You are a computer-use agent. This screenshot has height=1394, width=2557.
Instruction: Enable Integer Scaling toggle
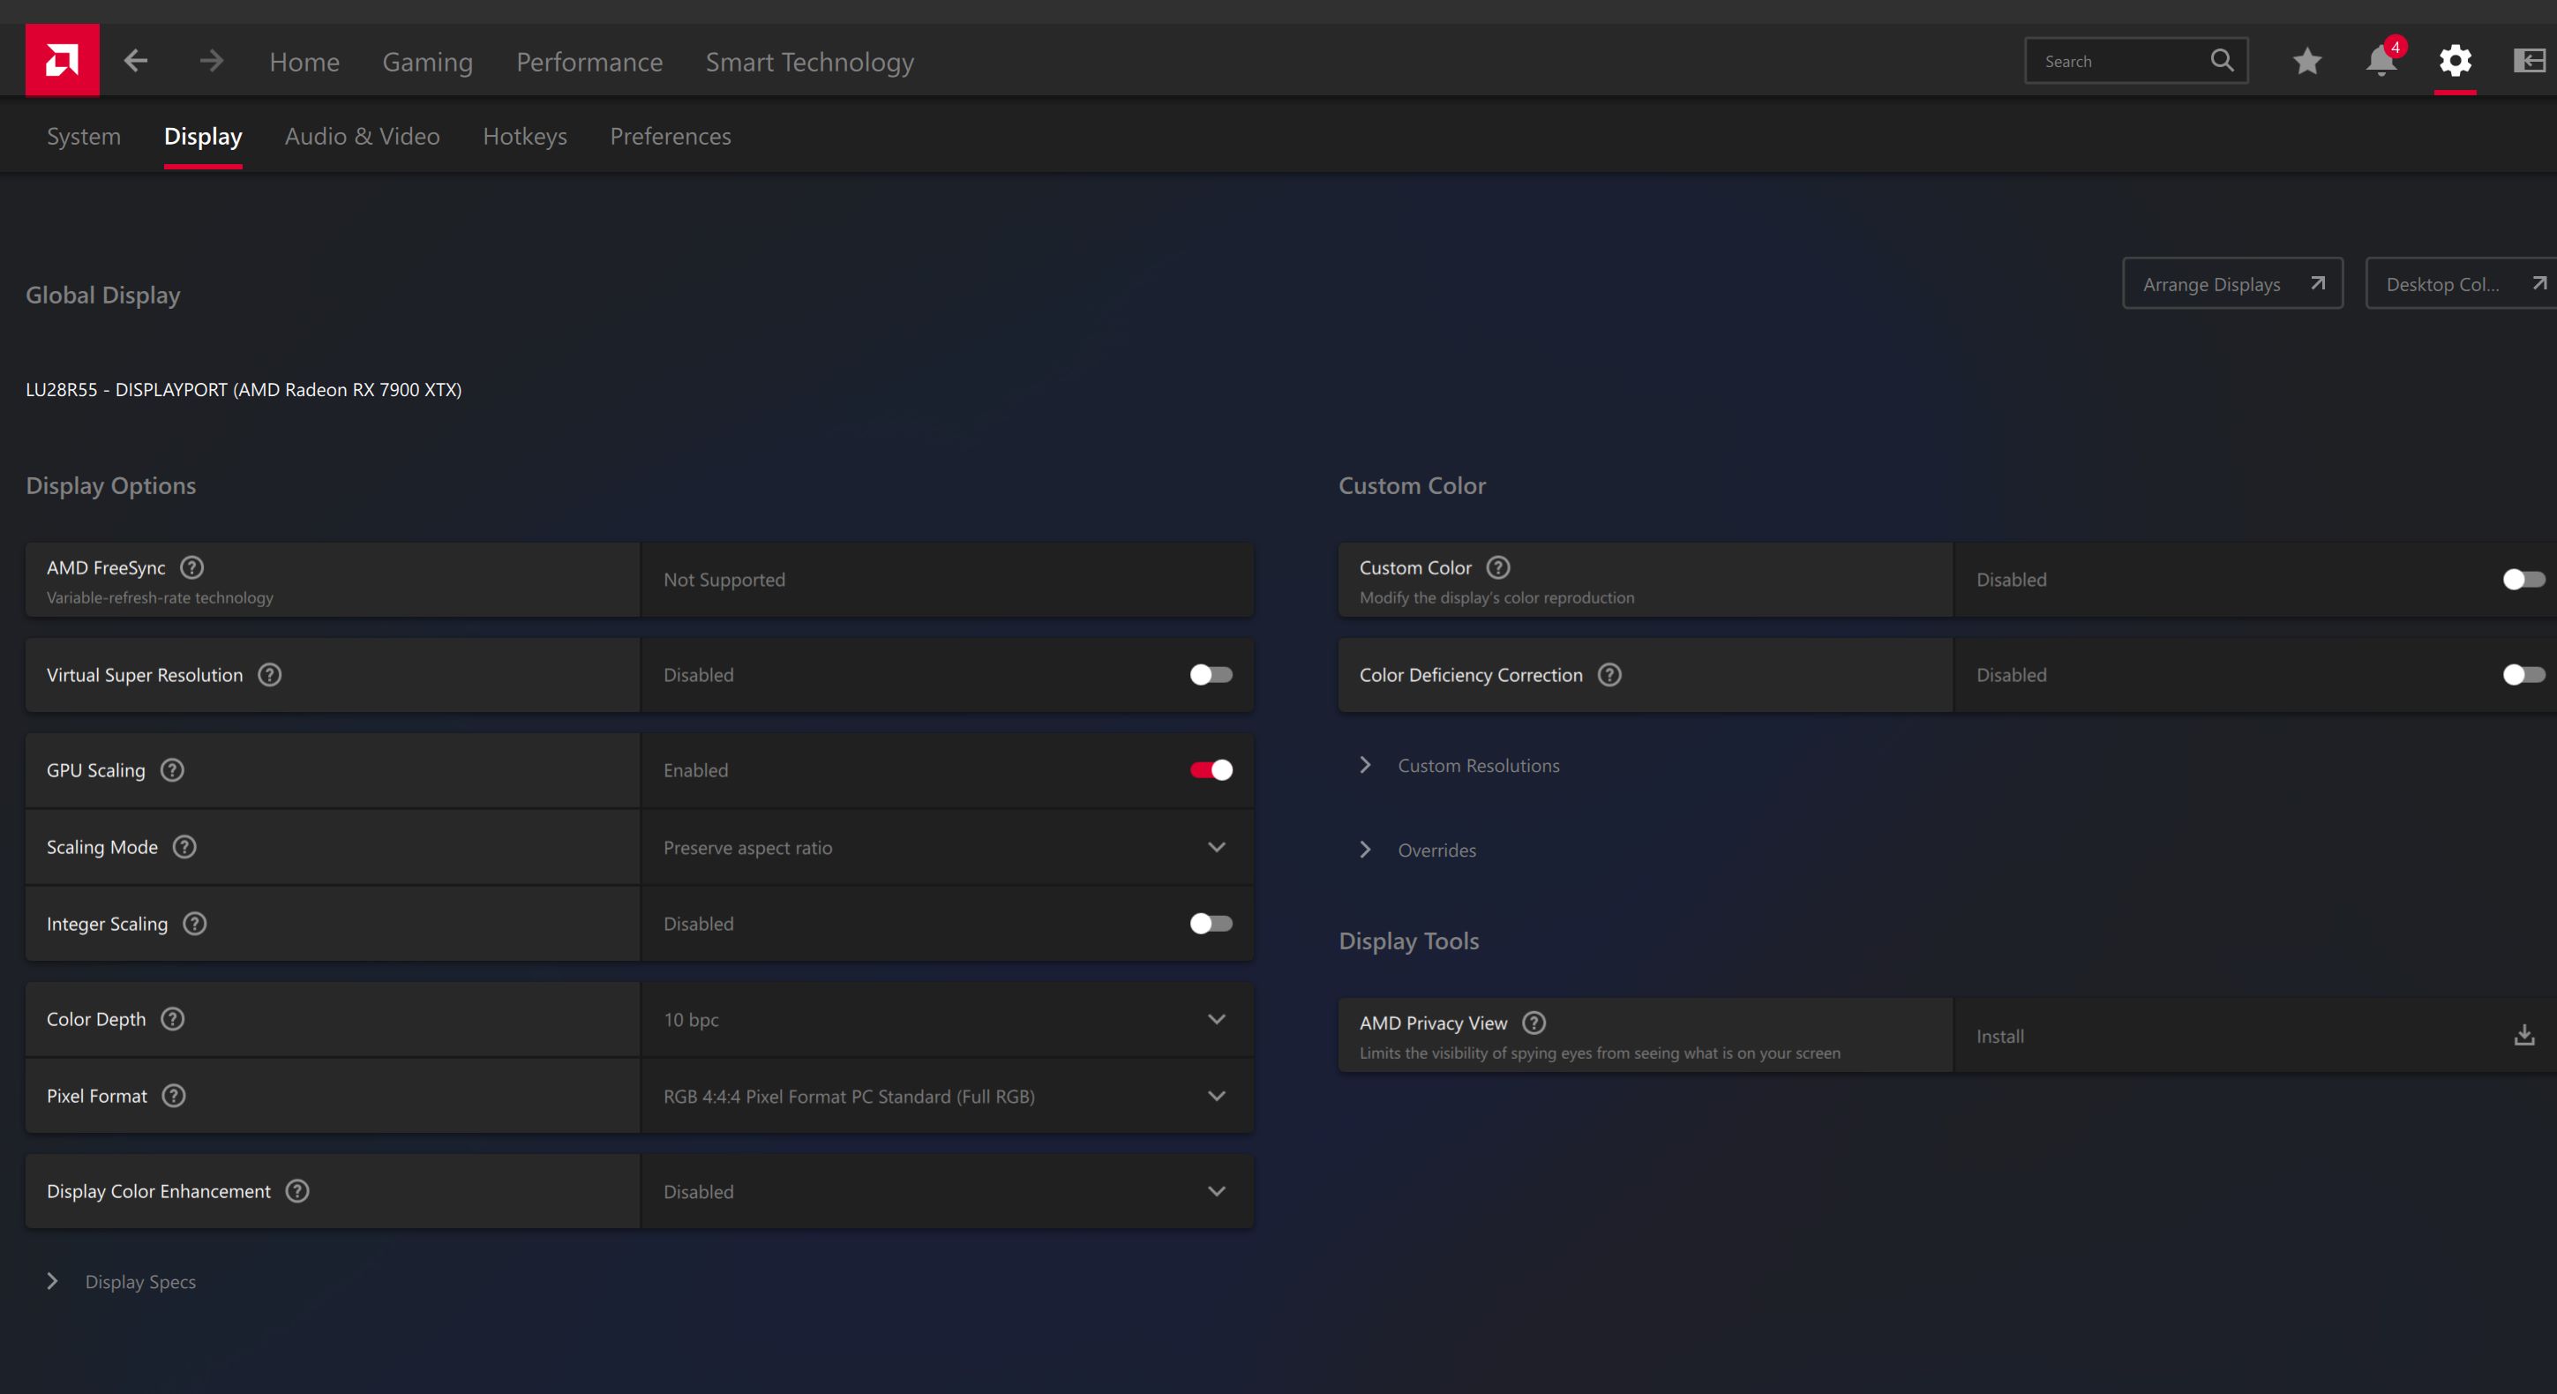pos(1211,924)
